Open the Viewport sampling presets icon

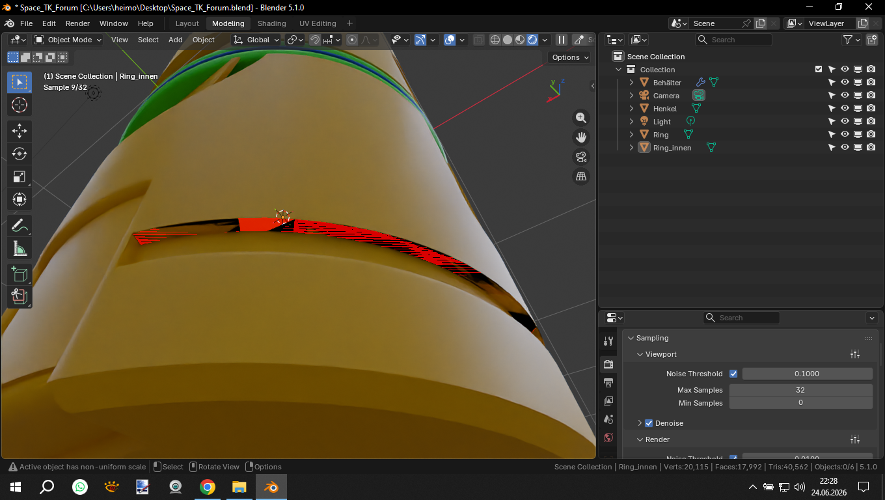pos(855,354)
